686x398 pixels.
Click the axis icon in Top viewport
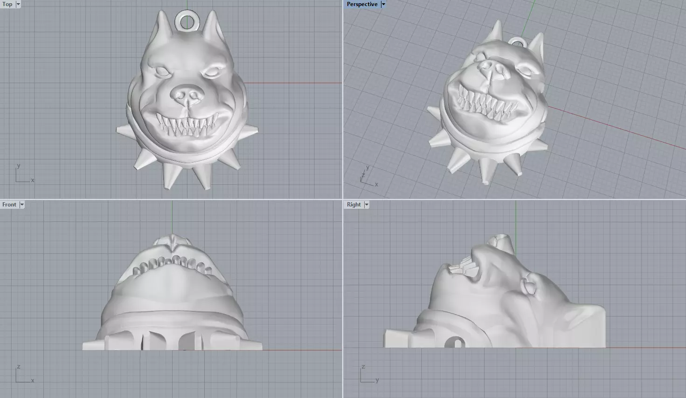(24, 174)
